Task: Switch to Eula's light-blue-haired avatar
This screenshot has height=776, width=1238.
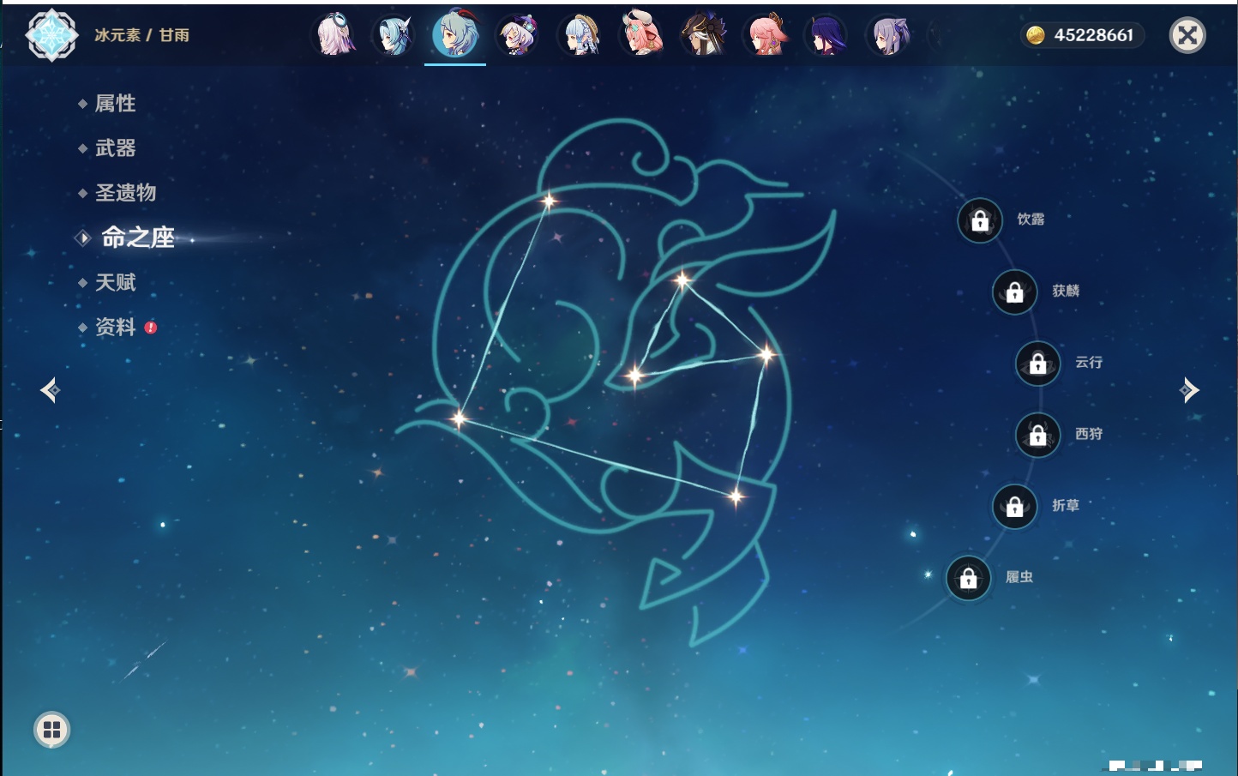Action: (x=395, y=35)
